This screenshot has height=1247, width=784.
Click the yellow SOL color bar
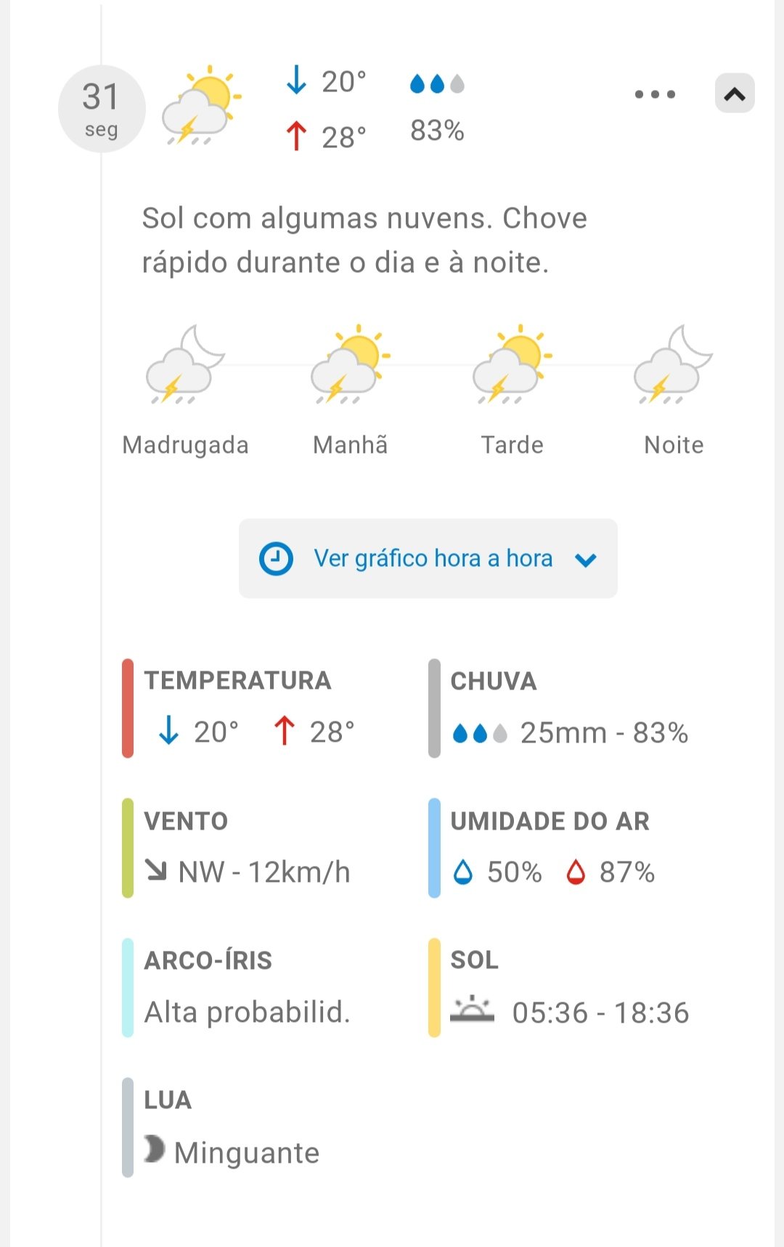click(x=434, y=987)
